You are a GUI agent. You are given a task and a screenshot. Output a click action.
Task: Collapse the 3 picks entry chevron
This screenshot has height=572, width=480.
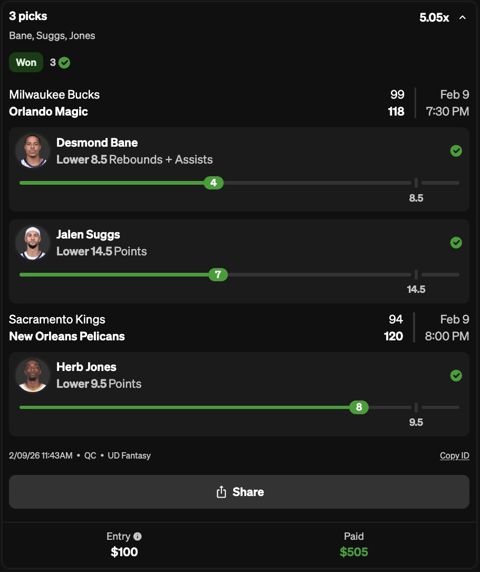click(463, 17)
